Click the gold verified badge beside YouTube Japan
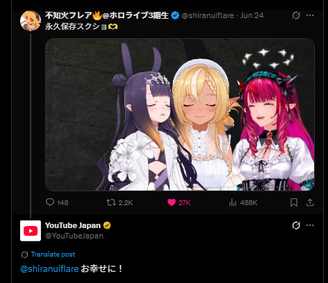The image size is (328, 283). pos(107,225)
